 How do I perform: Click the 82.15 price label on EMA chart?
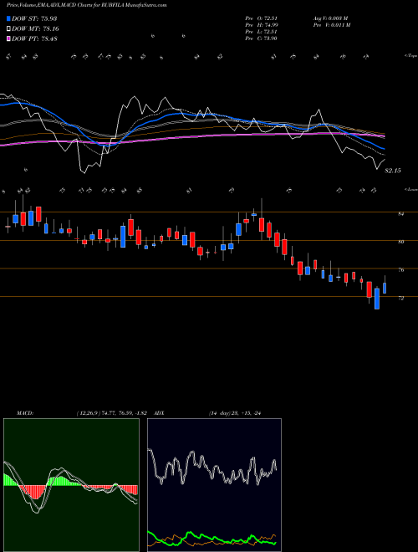(x=393, y=171)
